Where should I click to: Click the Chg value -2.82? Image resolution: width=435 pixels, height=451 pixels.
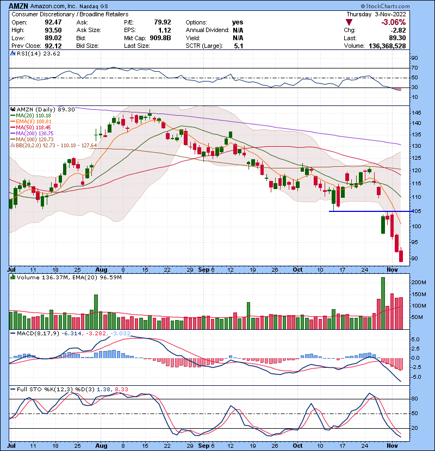point(398,30)
